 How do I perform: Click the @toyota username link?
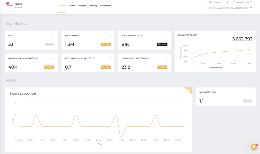coord(18,8)
